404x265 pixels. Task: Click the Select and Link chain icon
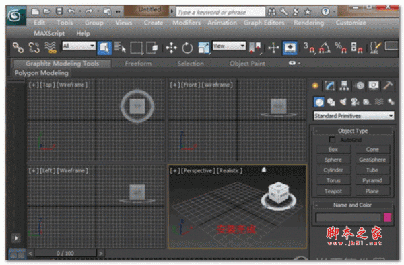(18, 48)
